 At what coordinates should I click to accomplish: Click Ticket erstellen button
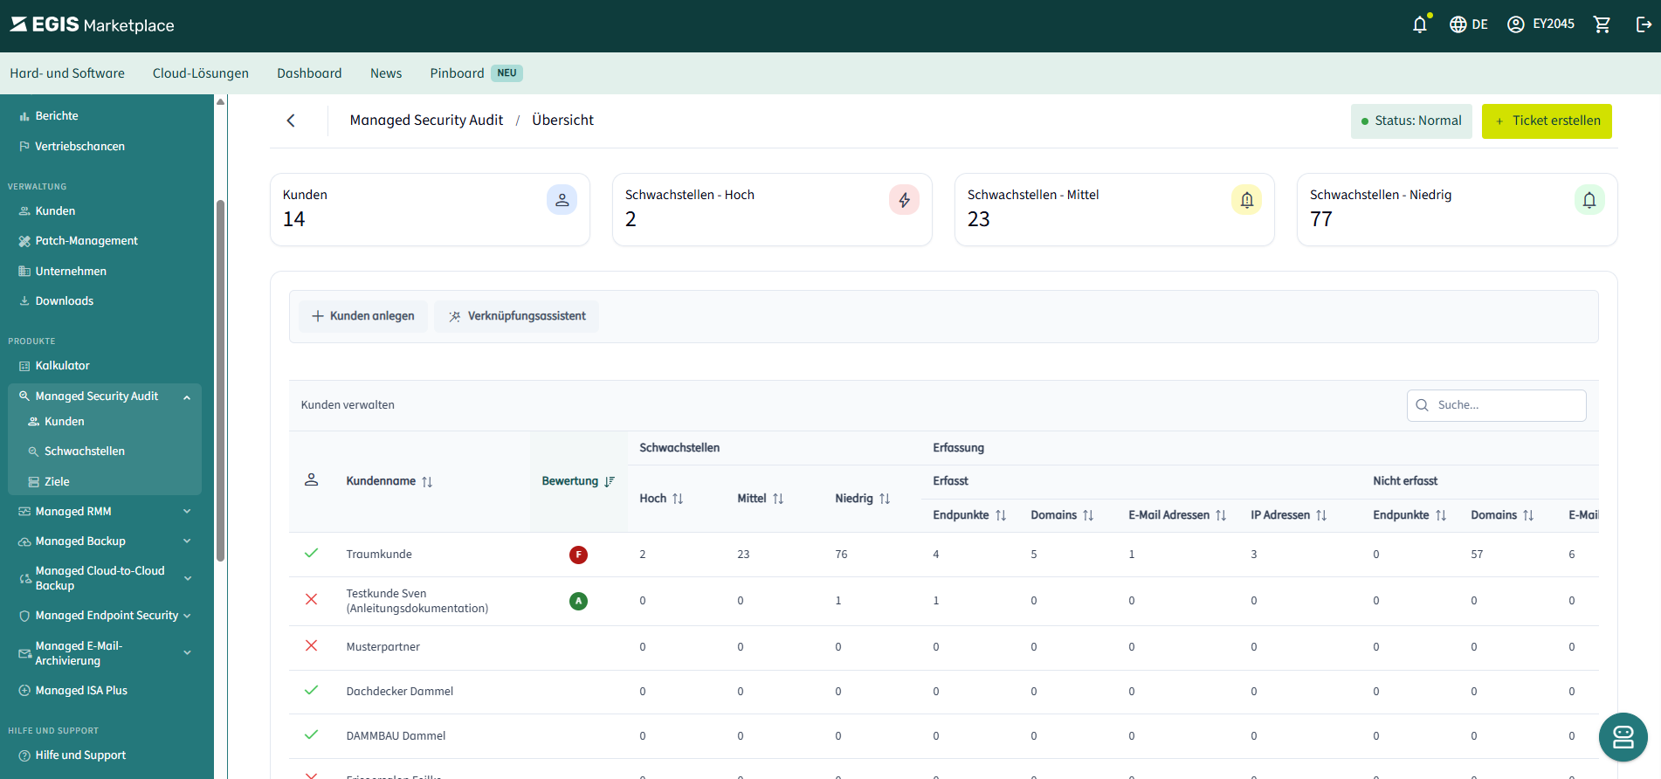point(1547,121)
